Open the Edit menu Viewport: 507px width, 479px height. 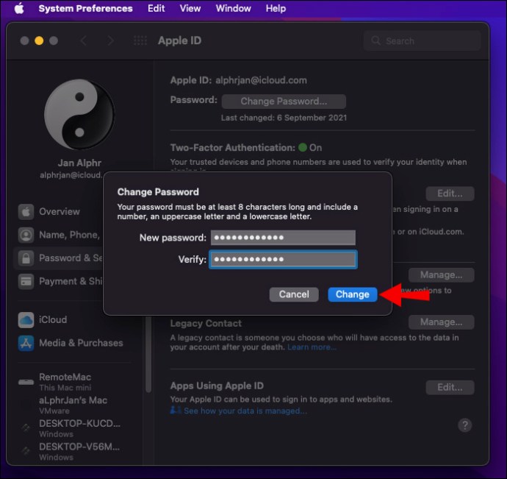point(157,8)
